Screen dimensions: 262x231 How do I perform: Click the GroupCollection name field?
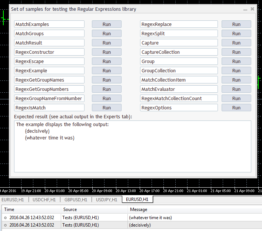(x=179, y=70)
